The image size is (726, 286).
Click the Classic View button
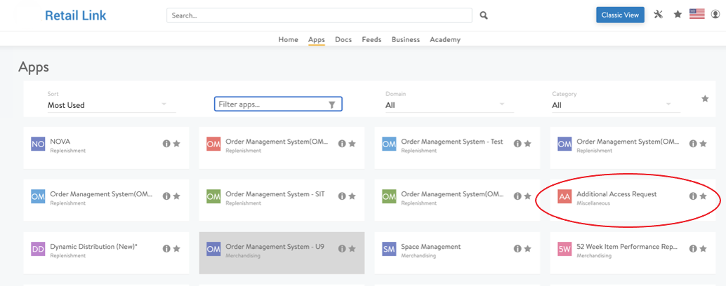(x=620, y=15)
